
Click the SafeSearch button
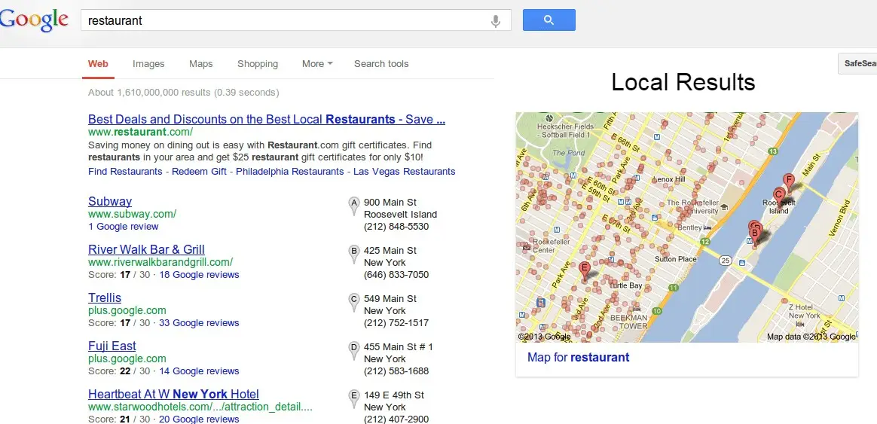(x=857, y=63)
